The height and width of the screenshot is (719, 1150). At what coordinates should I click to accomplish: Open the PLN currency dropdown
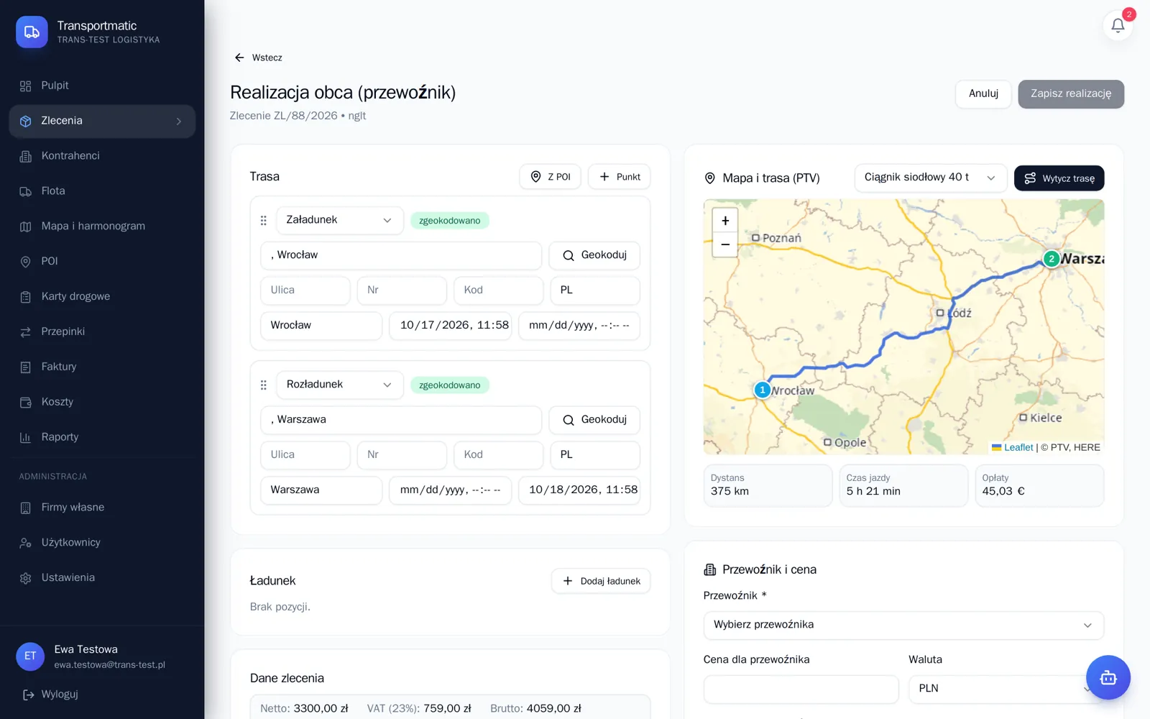pos(1006,689)
